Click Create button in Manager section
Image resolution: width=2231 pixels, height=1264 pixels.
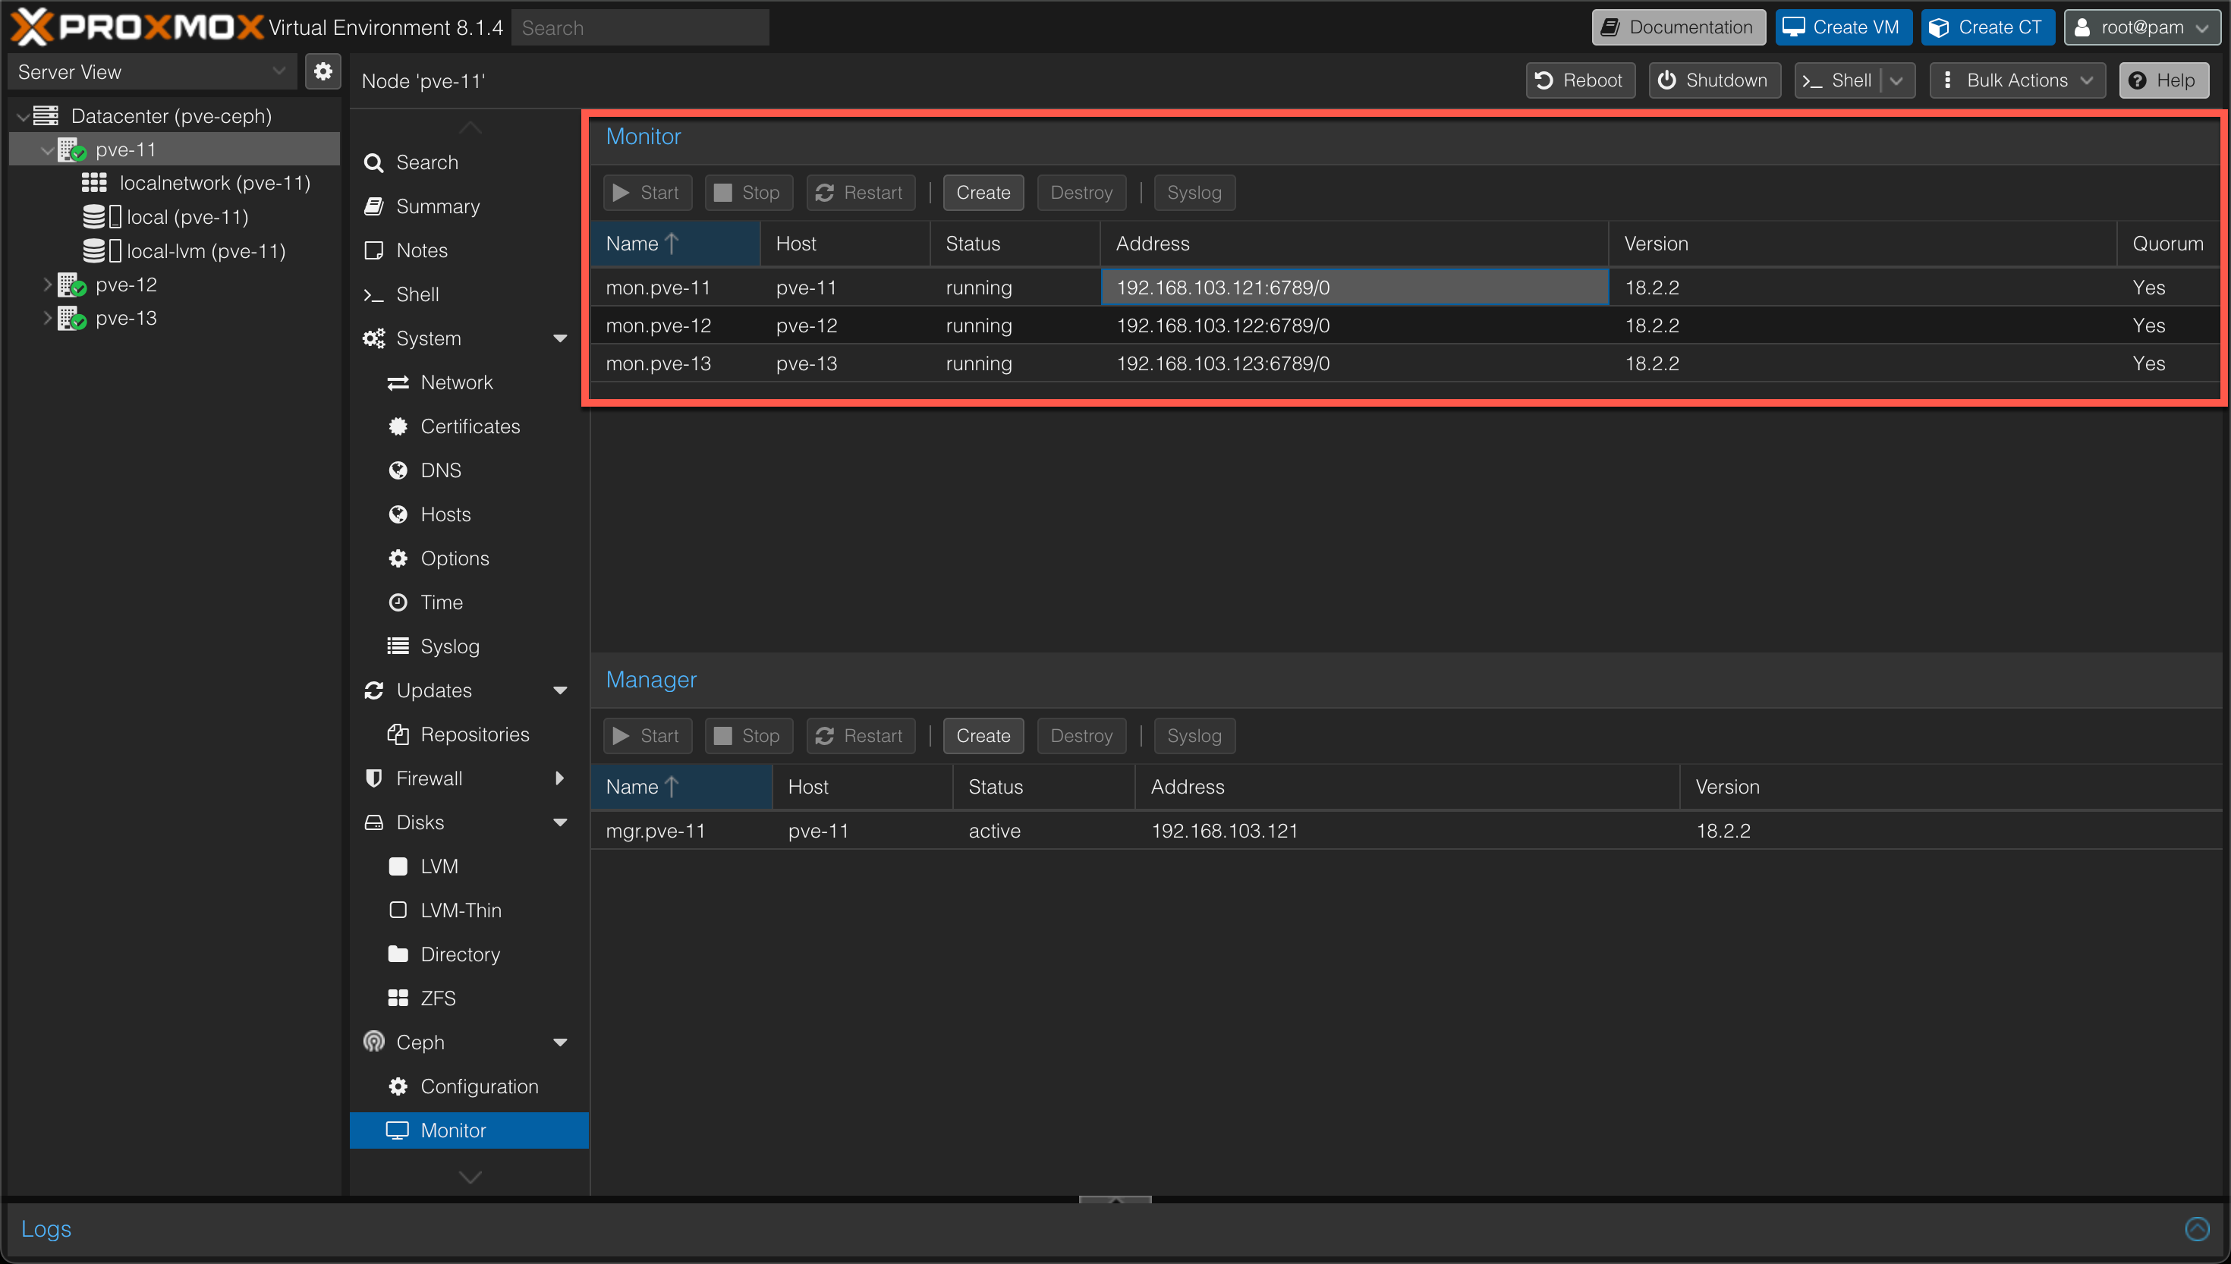pyautogui.click(x=982, y=737)
